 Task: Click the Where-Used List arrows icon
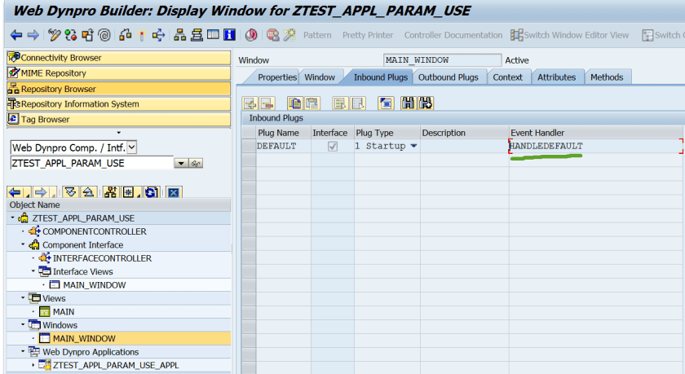(x=158, y=35)
